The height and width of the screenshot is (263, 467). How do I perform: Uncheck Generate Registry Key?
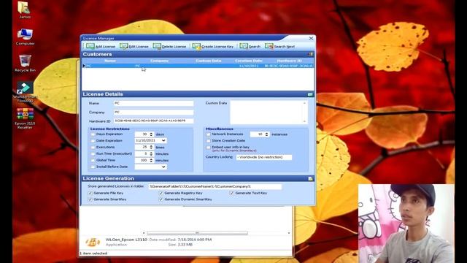(x=161, y=193)
